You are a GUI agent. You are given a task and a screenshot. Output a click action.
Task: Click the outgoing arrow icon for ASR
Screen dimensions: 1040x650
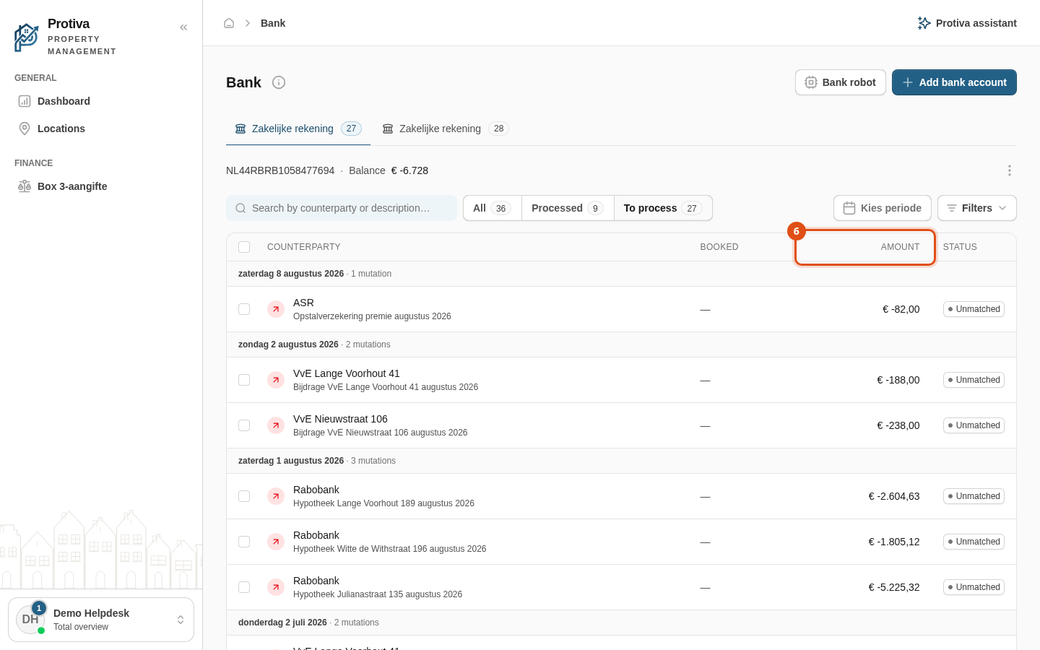coord(276,309)
